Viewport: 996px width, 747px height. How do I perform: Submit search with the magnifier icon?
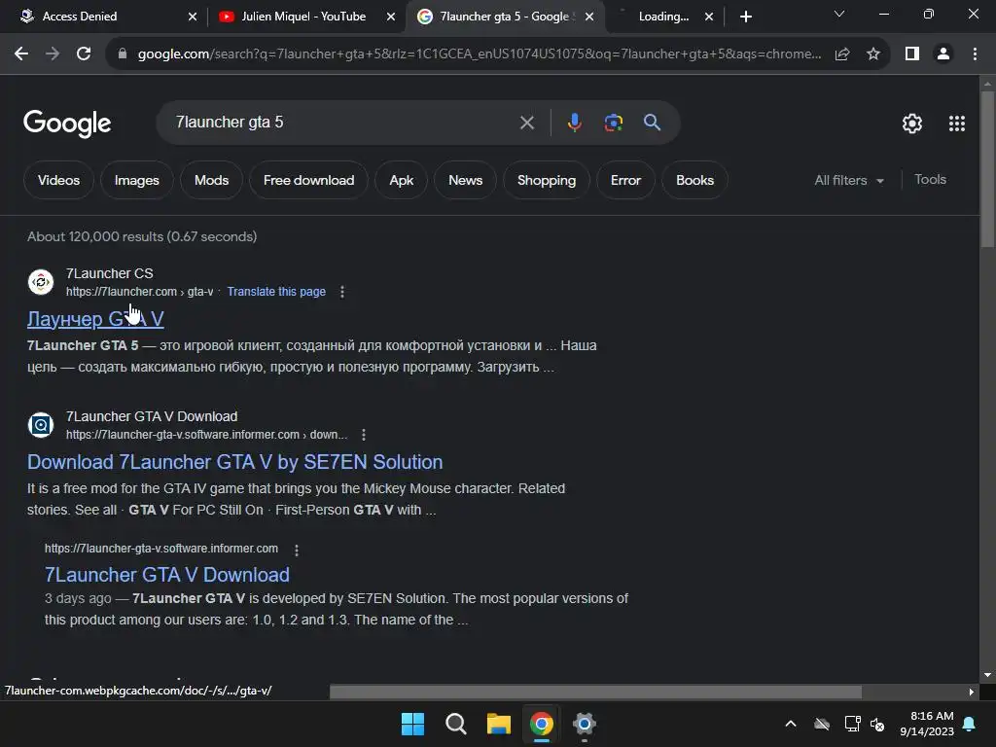click(652, 123)
